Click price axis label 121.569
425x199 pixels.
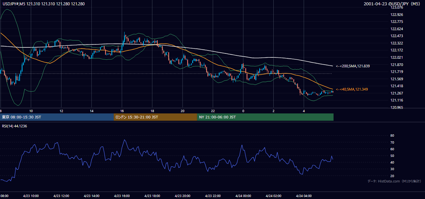pyautogui.click(x=397, y=79)
